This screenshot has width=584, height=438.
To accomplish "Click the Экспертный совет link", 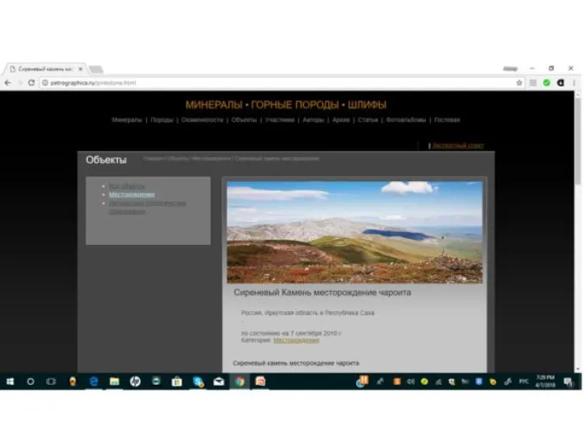I will click(458, 145).
